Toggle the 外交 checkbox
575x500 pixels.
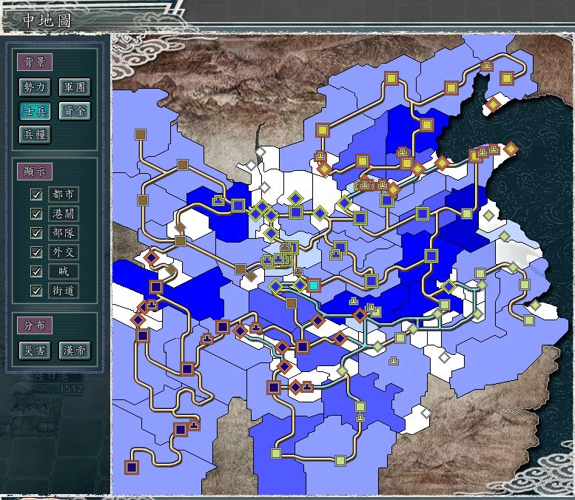pyautogui.click(x=36, y=251)
